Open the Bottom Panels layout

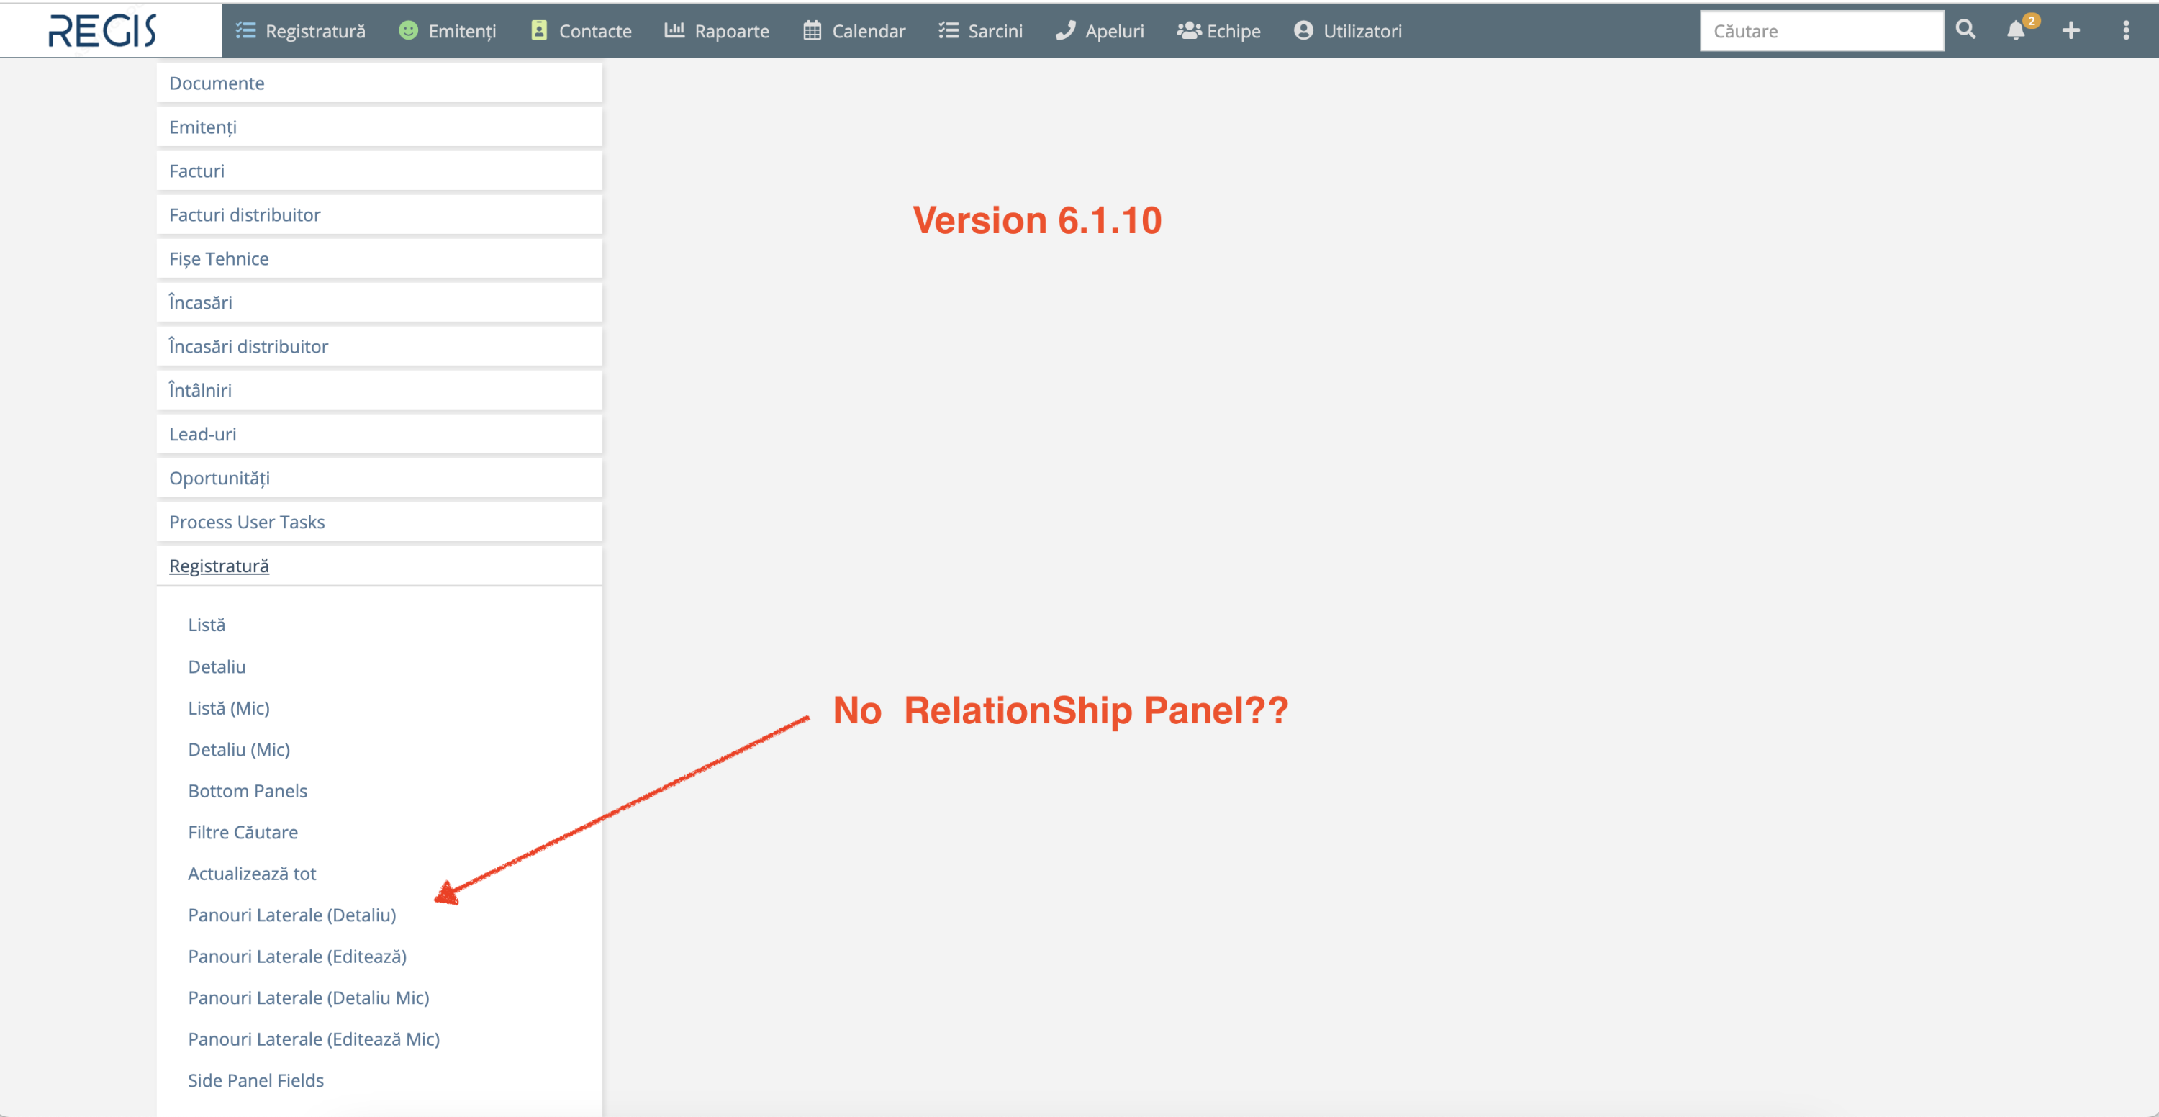click(248, 790)
